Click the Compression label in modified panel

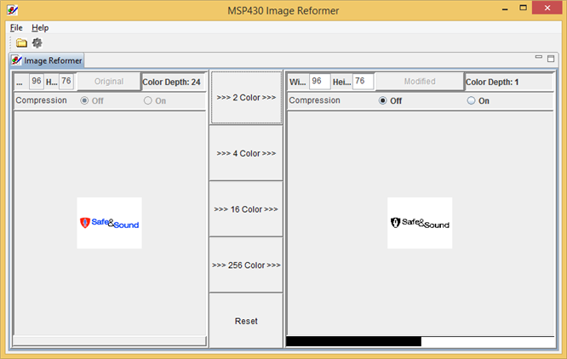(315, 100)
